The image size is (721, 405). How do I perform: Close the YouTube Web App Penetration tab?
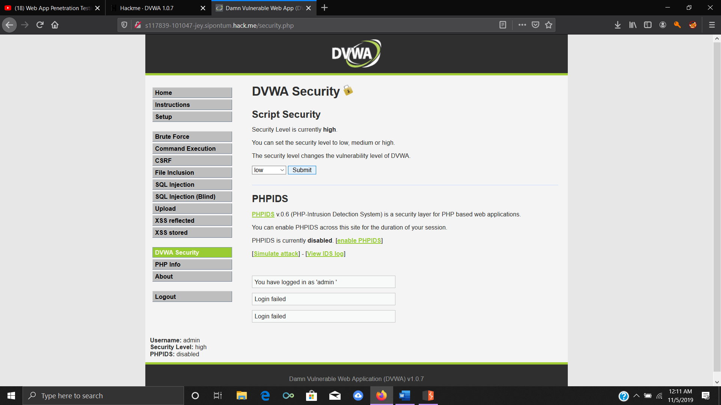coord(98,8)
